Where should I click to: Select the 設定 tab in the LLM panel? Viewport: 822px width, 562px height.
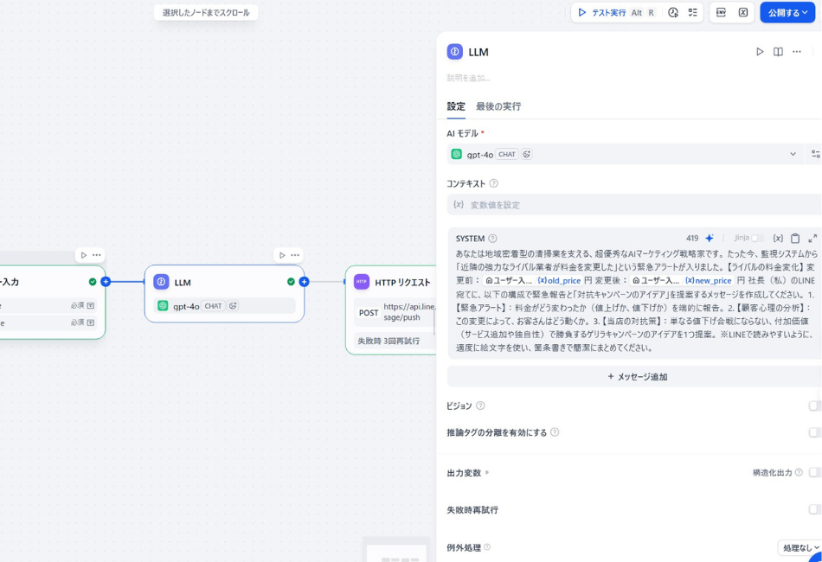pyautogui.click(x=456, y=105)
